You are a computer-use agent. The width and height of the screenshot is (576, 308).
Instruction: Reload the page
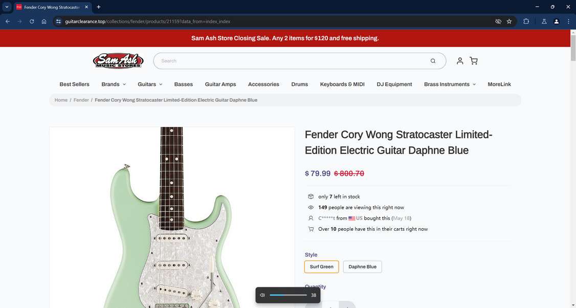[32, 21]
